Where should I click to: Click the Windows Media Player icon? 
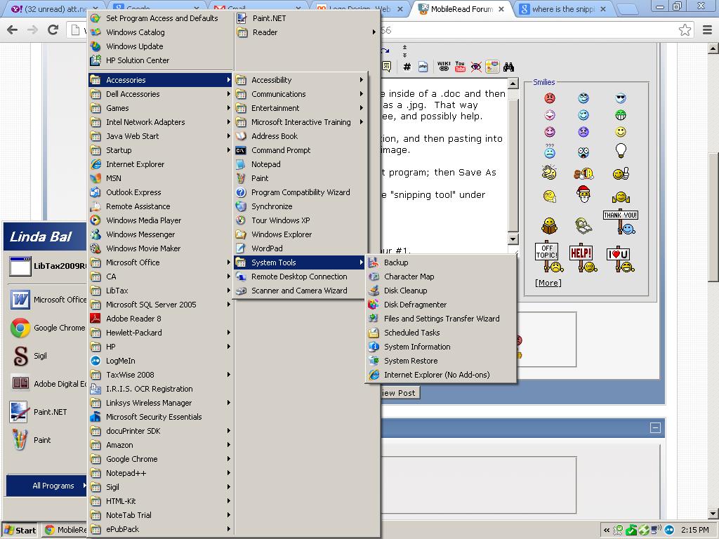coord(95,220)
